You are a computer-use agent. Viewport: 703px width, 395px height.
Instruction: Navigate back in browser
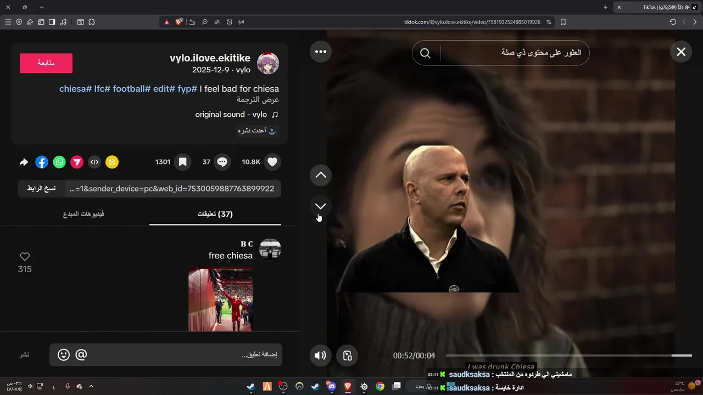click(x=695, y=22)
